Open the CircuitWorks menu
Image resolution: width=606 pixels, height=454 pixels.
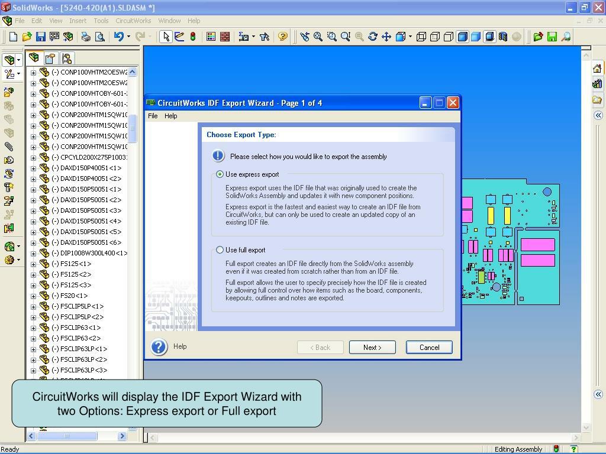[x=133, y=21]
